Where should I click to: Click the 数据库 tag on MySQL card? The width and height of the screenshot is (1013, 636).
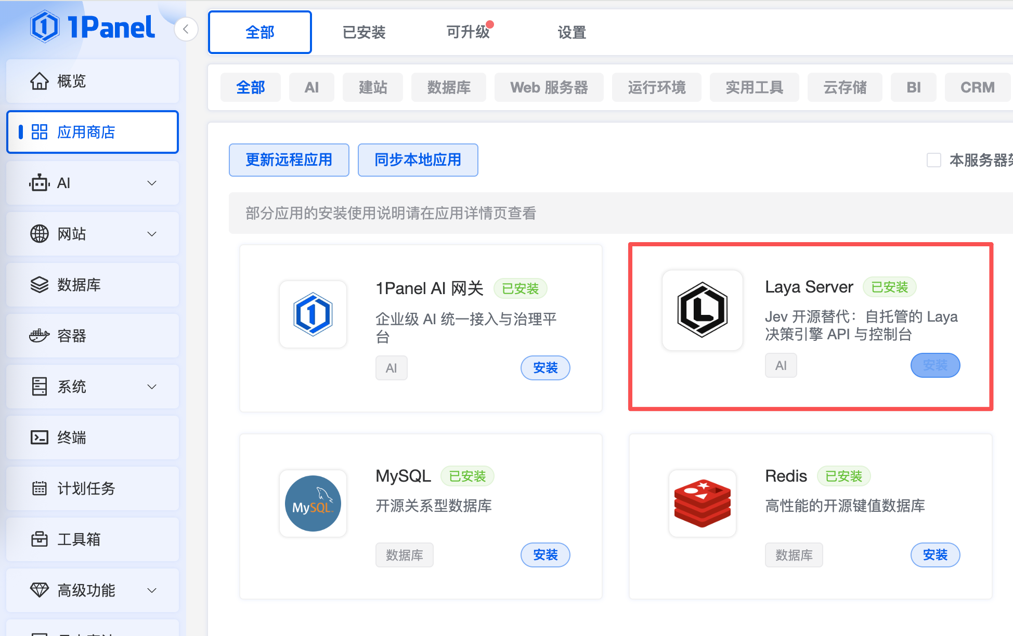405,555
